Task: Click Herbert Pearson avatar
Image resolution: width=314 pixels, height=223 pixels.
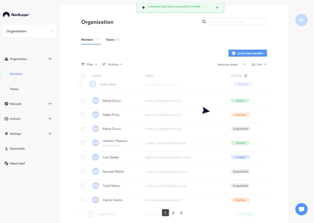Action: (96, 143)
